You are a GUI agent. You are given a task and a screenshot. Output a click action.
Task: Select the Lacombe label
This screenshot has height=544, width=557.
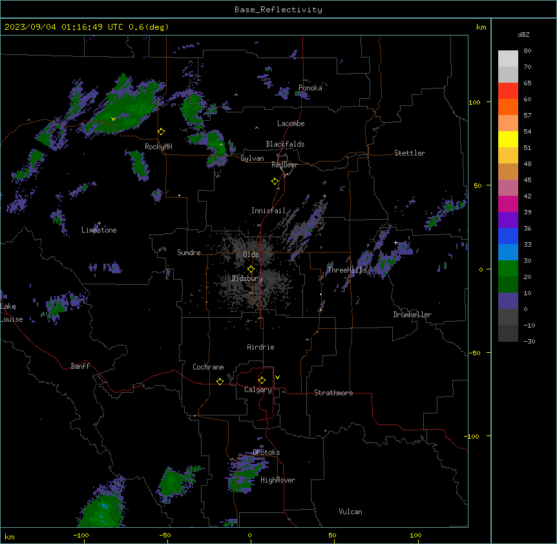(291, 123)
